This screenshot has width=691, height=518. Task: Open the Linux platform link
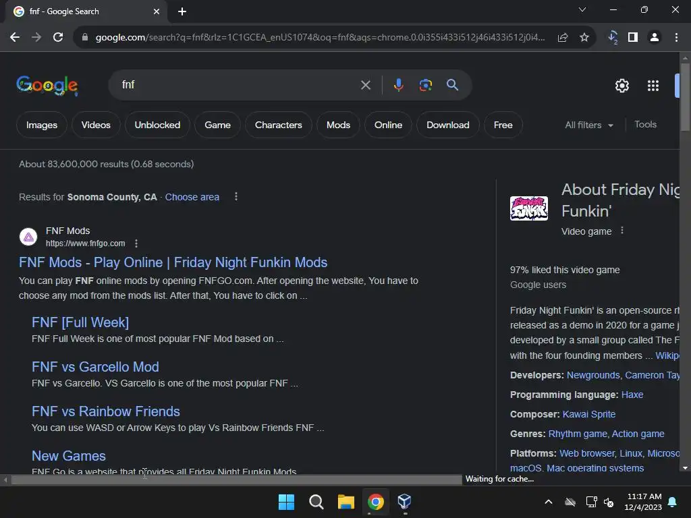click(631, 453)
